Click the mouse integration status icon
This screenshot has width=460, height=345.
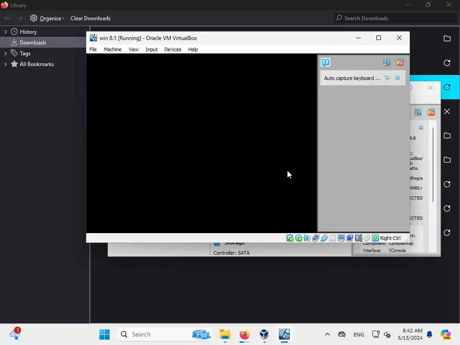pos(367,238)
